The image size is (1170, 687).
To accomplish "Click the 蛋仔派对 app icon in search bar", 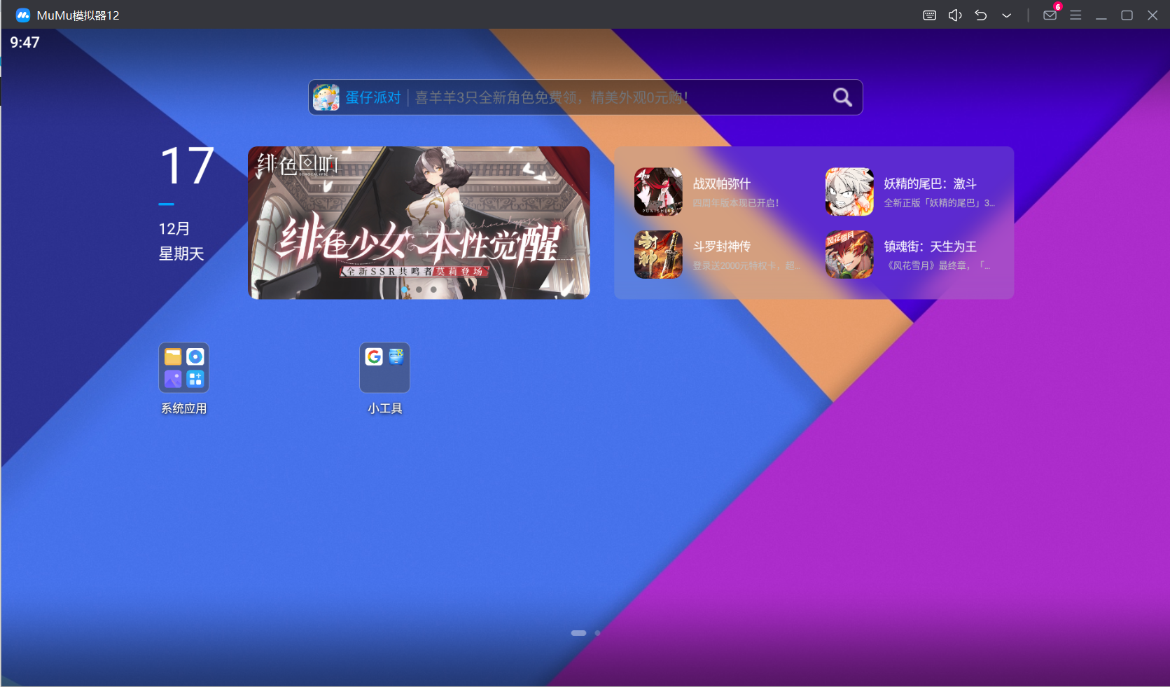I will click(326, 97).
